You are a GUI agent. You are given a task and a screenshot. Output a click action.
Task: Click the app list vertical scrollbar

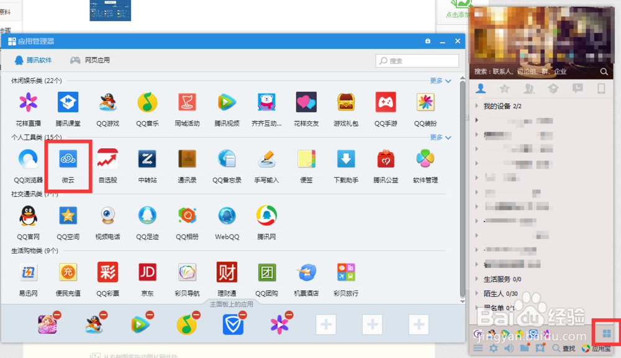pyautogui.click(x=462, y=189)
